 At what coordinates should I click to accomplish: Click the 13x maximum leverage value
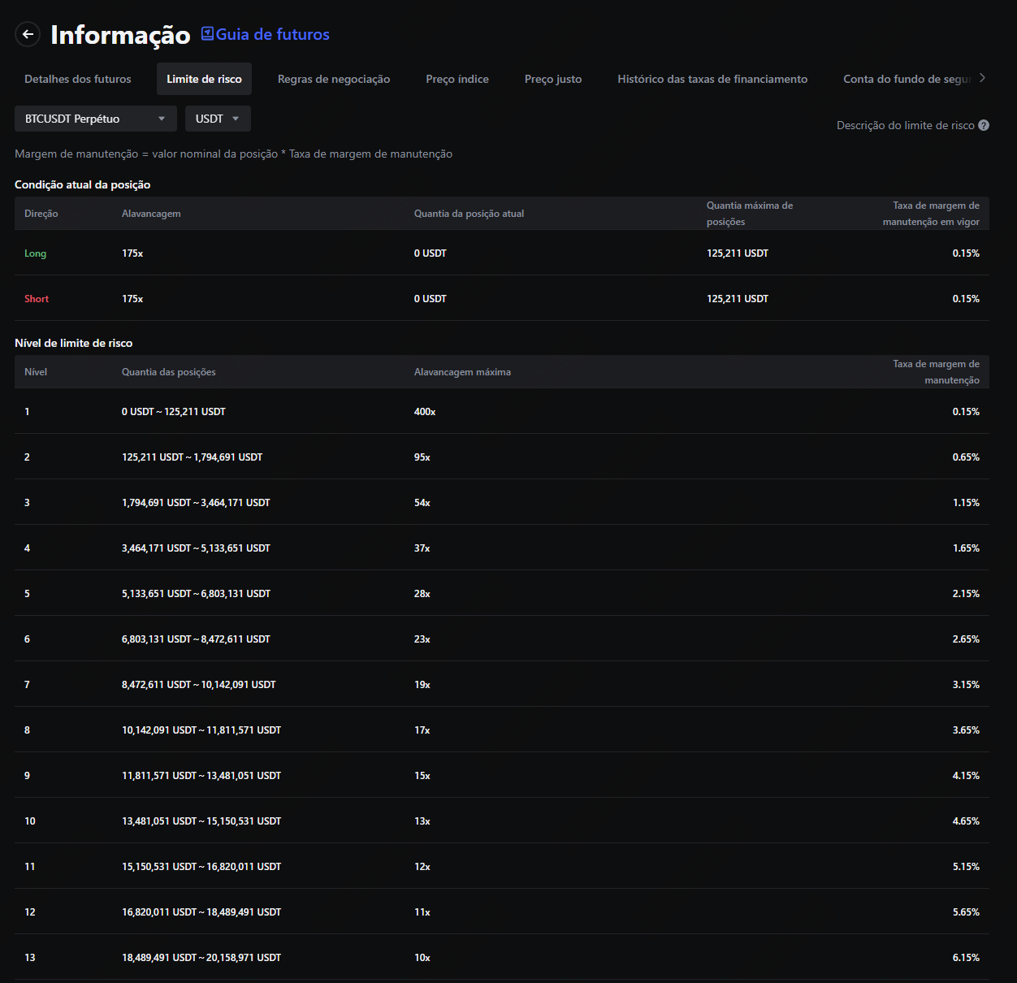422,821
